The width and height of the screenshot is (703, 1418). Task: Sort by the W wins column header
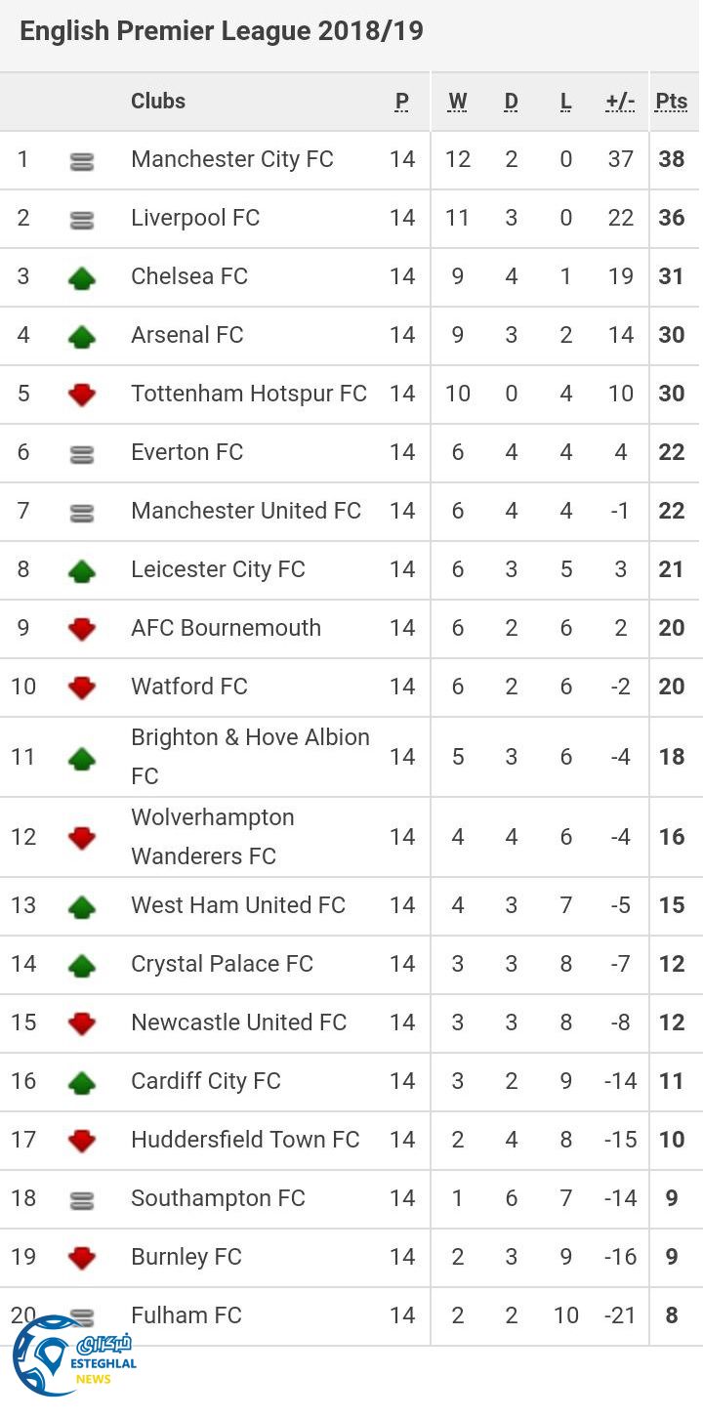click(x=458, y=102)
